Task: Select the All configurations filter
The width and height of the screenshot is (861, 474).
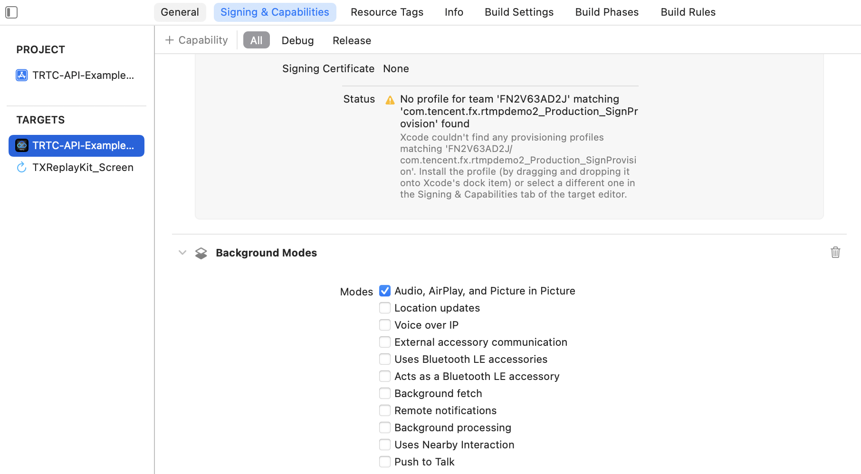Action: pos(256,40)
